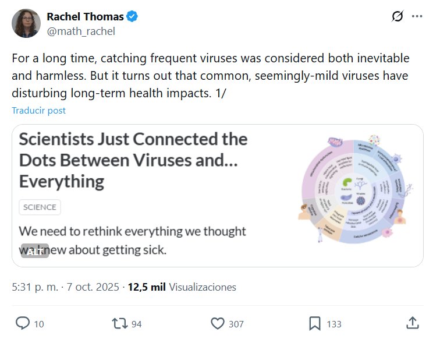Viewport: 433px width, 339px height.
Task: Open the @math_rachel handle link
Action: 81,31
